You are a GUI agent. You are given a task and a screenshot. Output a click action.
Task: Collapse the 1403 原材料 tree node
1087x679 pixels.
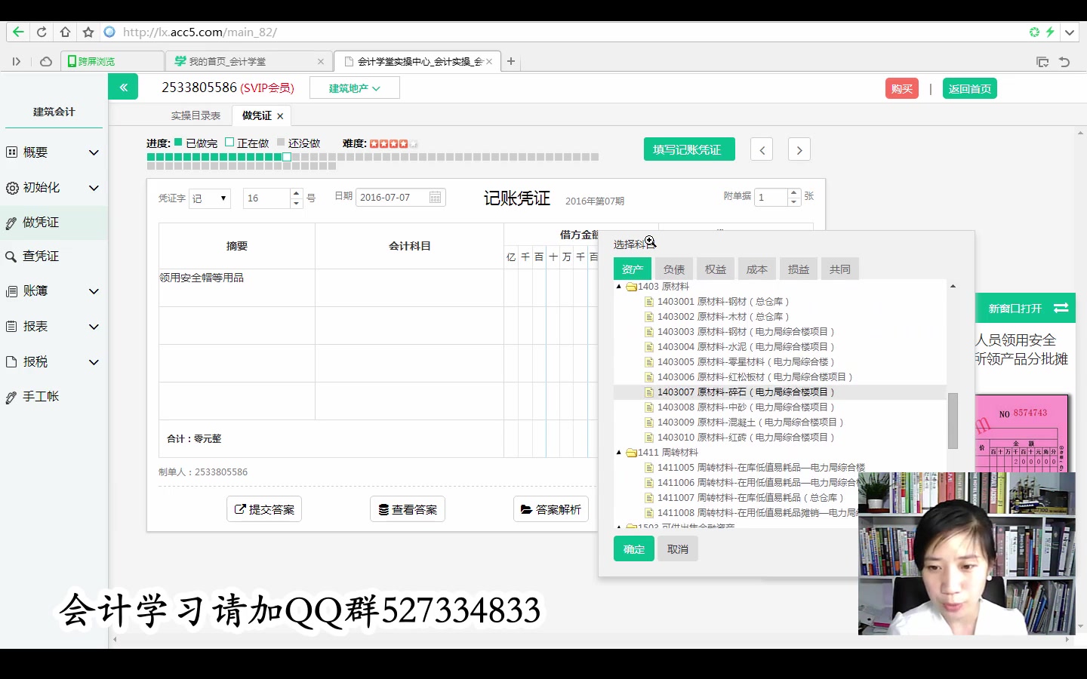[x=619, y=287]
